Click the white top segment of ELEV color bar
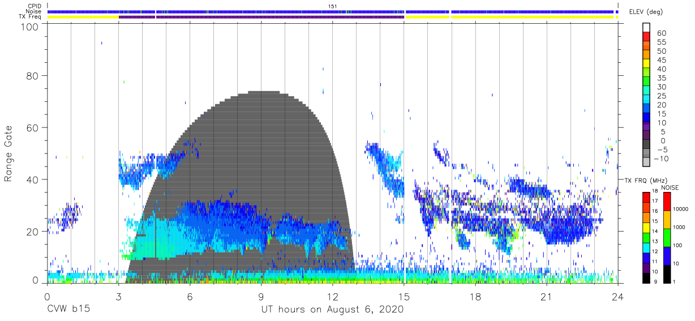Screen dimensions: 695x321 pos(646,27)
